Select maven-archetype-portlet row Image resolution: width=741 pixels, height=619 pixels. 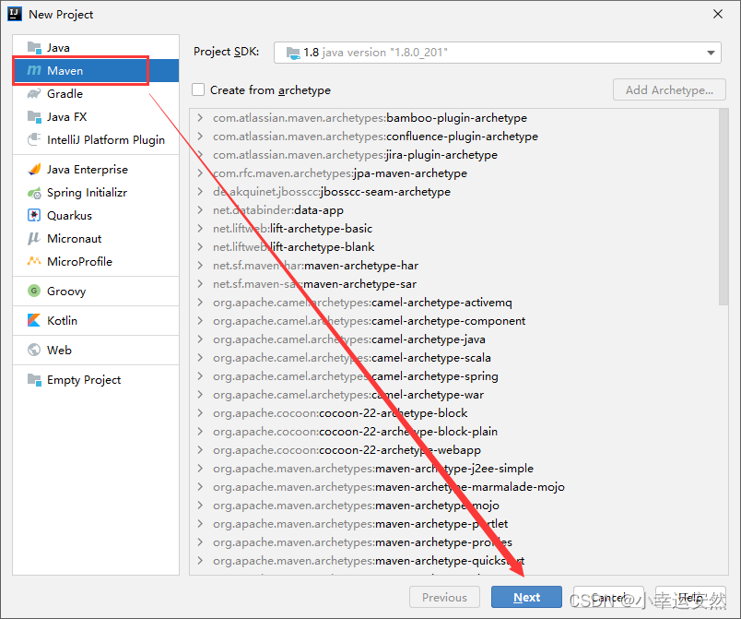click(453, 523)
